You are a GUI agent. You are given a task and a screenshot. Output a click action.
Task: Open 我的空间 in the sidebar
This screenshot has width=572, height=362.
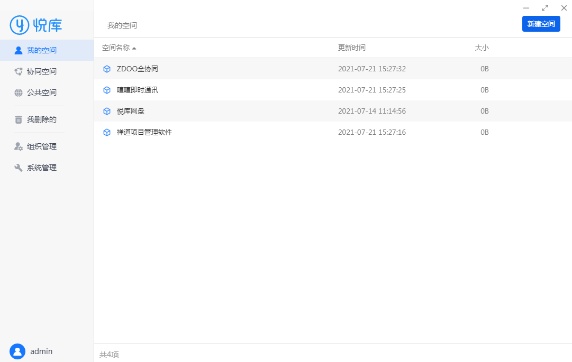click(47, 50)
